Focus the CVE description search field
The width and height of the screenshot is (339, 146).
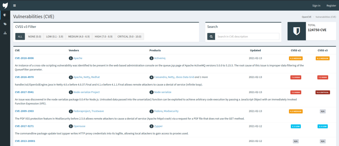[247, 36]
